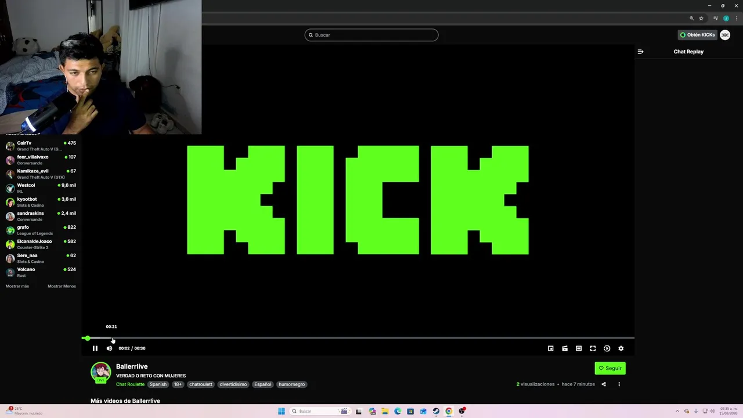Show hidden system tray icons
Viewport: 743px width, 418px height.
pyautogui.click(x=677, y=411)
